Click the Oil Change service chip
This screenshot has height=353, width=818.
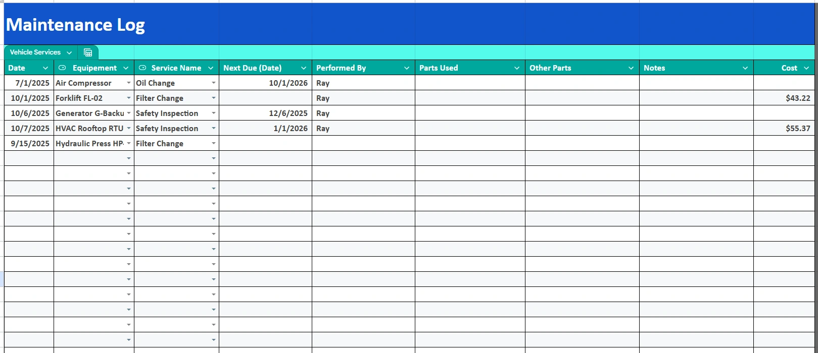pyautogui.click(x=155, y=83)
